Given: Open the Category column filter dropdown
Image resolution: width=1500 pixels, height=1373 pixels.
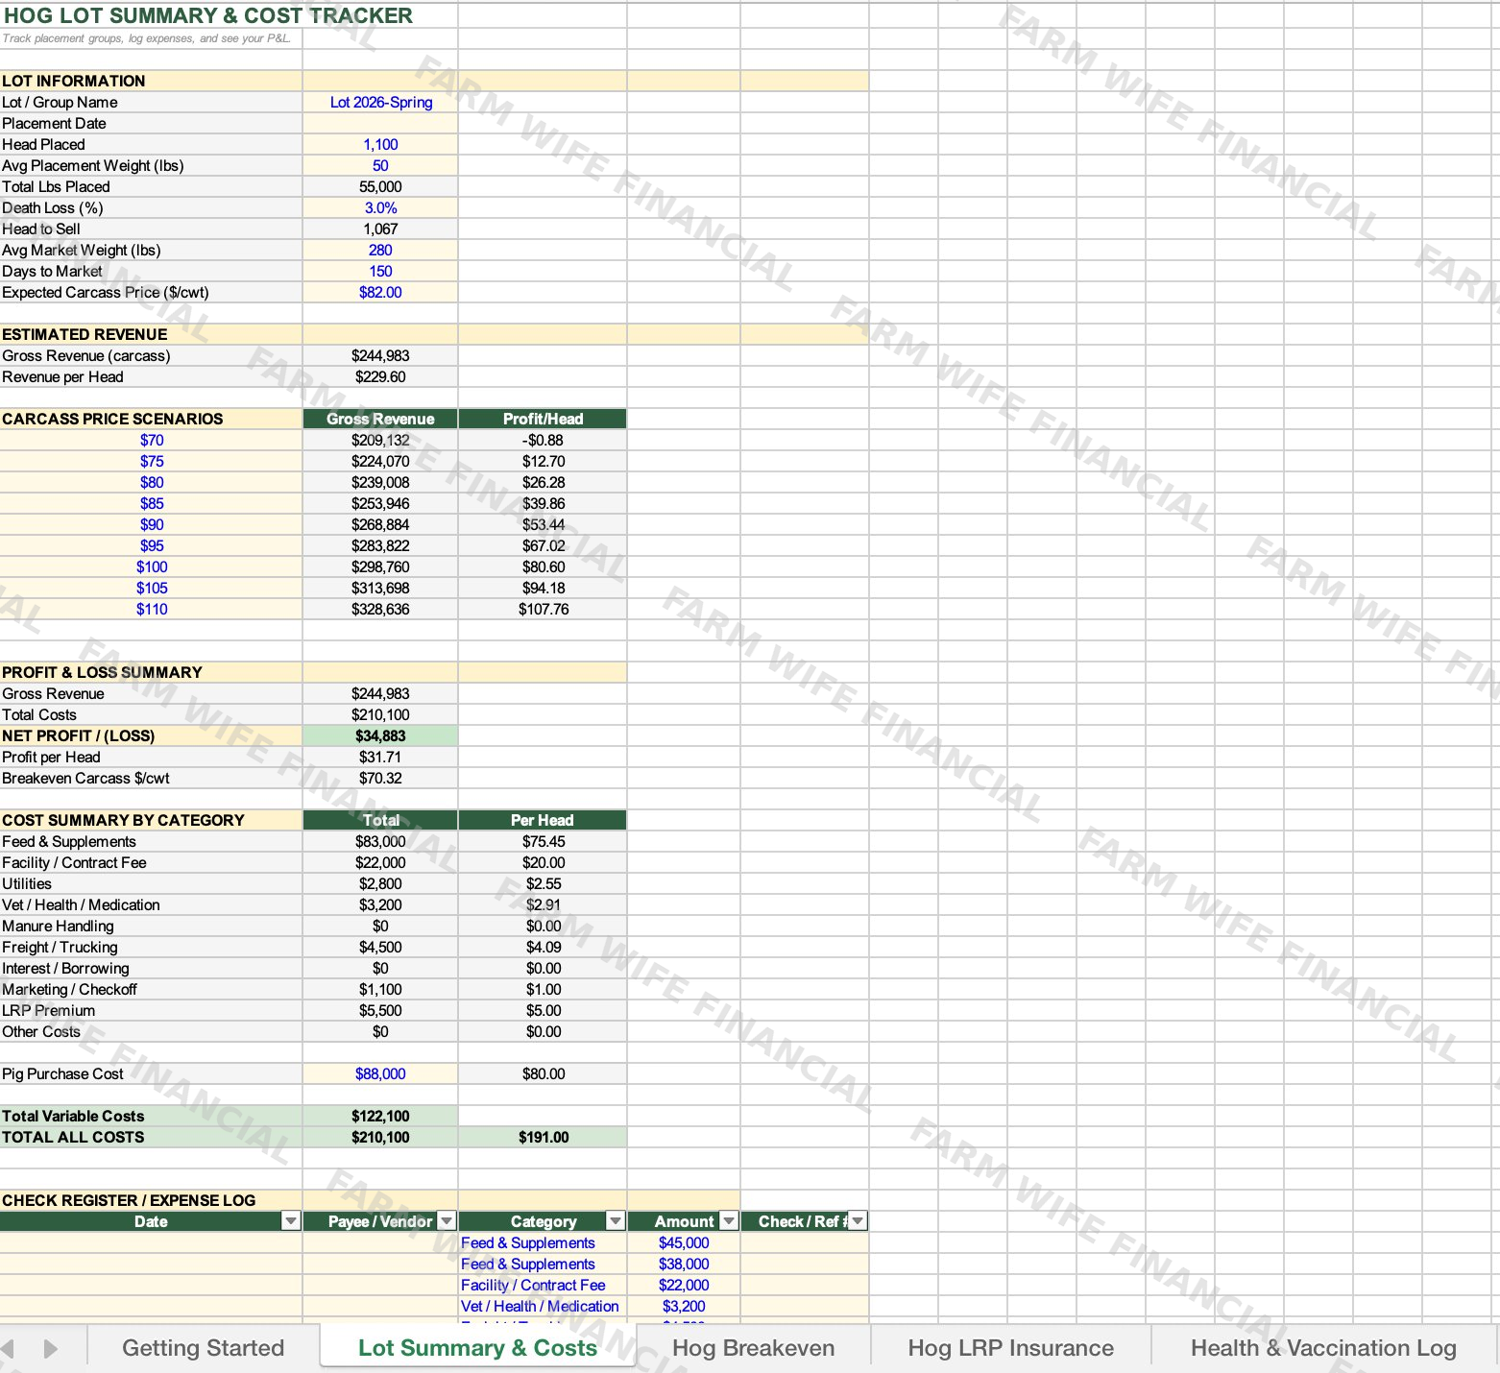Looking at the screenshot, I should coord(616,1221).
